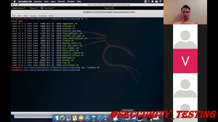Click the Kali VM window title bar text
This screenshot has width=218, height=122.
(x=109, y=5)
